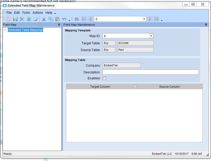The width and height of the screenshot is (211, 161).
Task: Open the Edit menu
Action: tap(17, 13)
